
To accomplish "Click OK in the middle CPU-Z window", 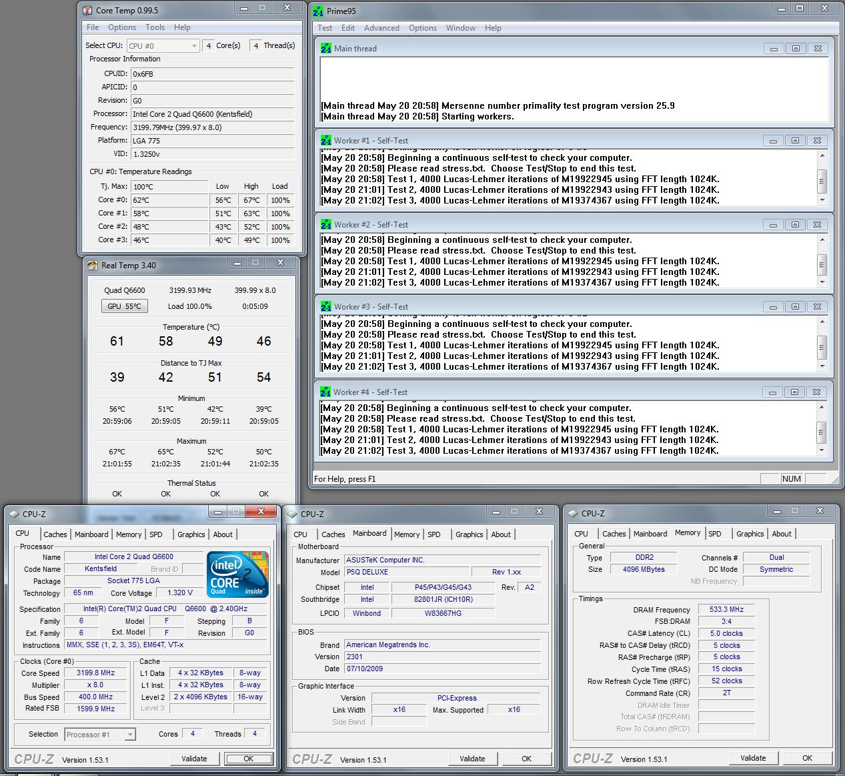I will coord(527,759).
